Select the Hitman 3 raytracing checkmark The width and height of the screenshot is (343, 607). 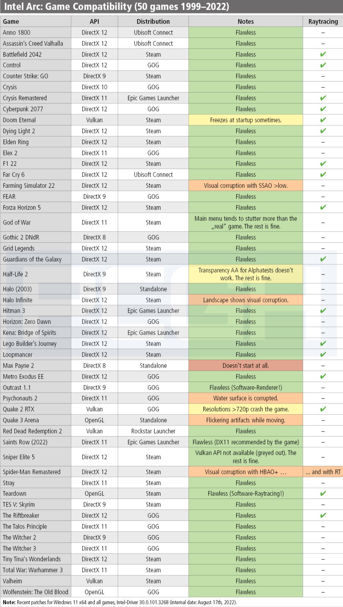pyautogui.click(x=323, y=311)
